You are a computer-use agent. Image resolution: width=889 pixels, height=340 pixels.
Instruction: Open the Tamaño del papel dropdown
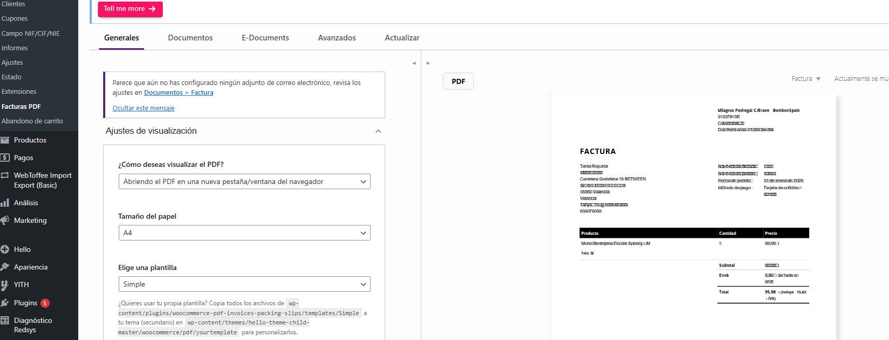coord(244,233)
